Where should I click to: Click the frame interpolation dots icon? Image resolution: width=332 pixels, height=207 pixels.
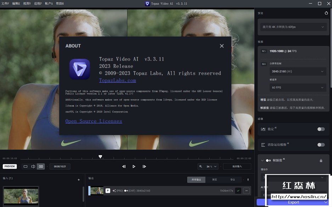(268, 160)
